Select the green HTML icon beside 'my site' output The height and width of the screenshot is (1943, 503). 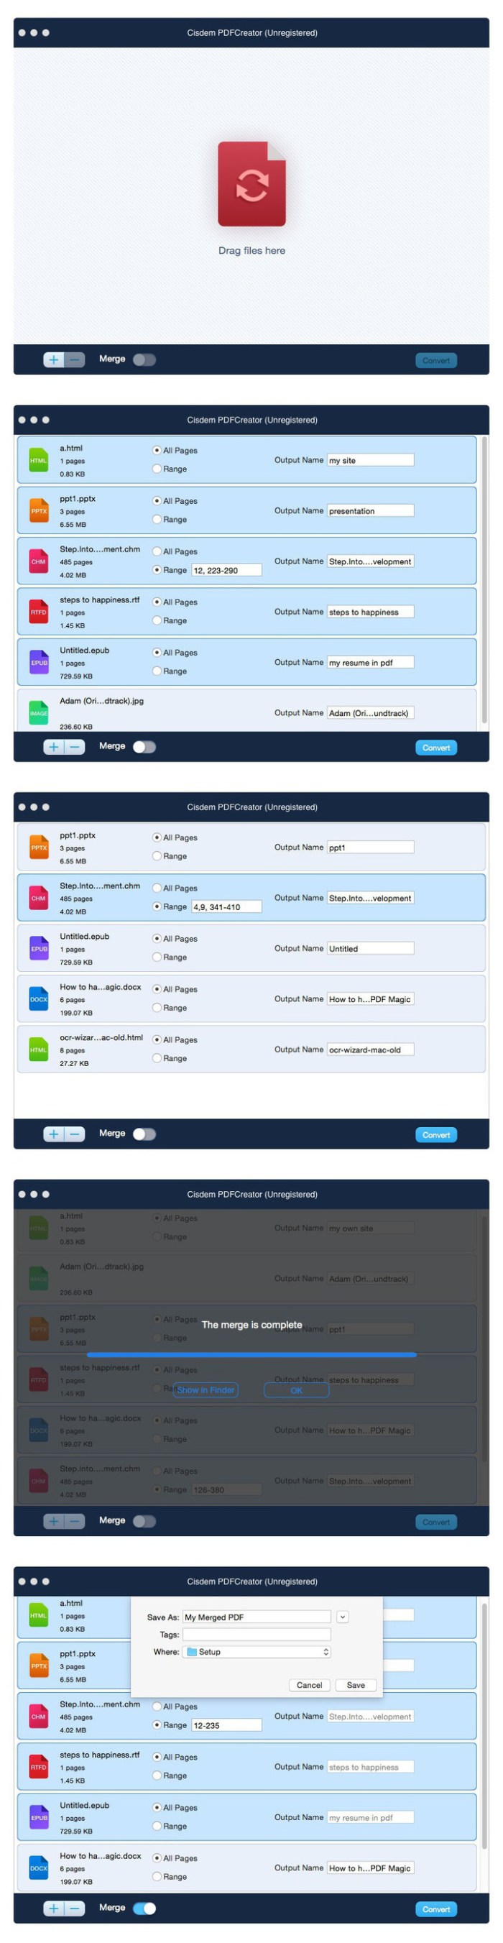pyautogui.click(x=39, y=460)
